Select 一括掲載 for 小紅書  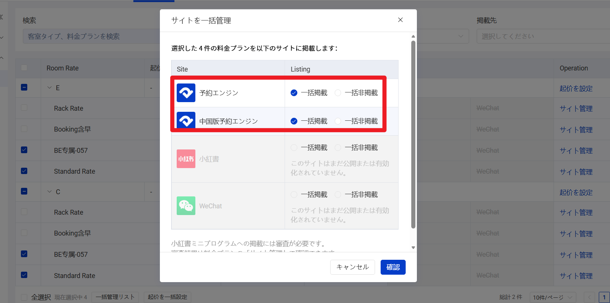point(294,148)
